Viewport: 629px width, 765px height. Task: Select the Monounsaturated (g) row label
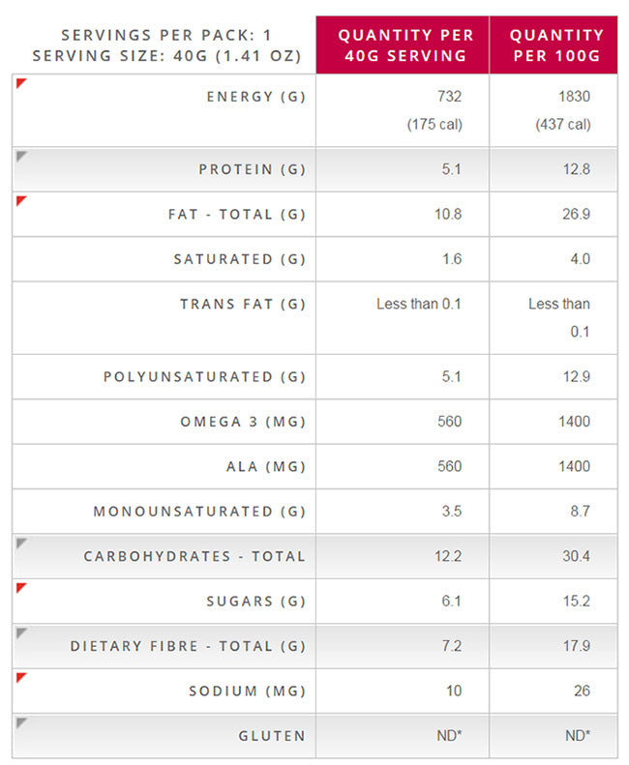[198, 511]
